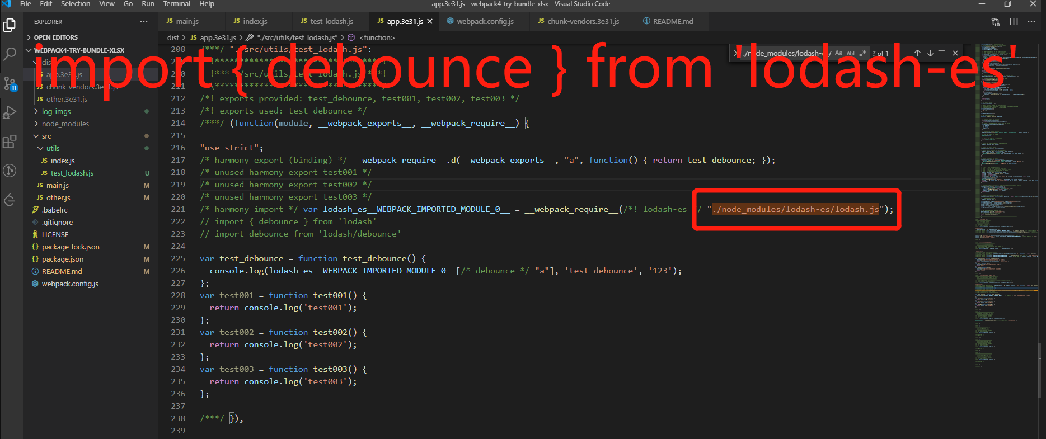Switch to the README.md editor tab

(673, 21)
